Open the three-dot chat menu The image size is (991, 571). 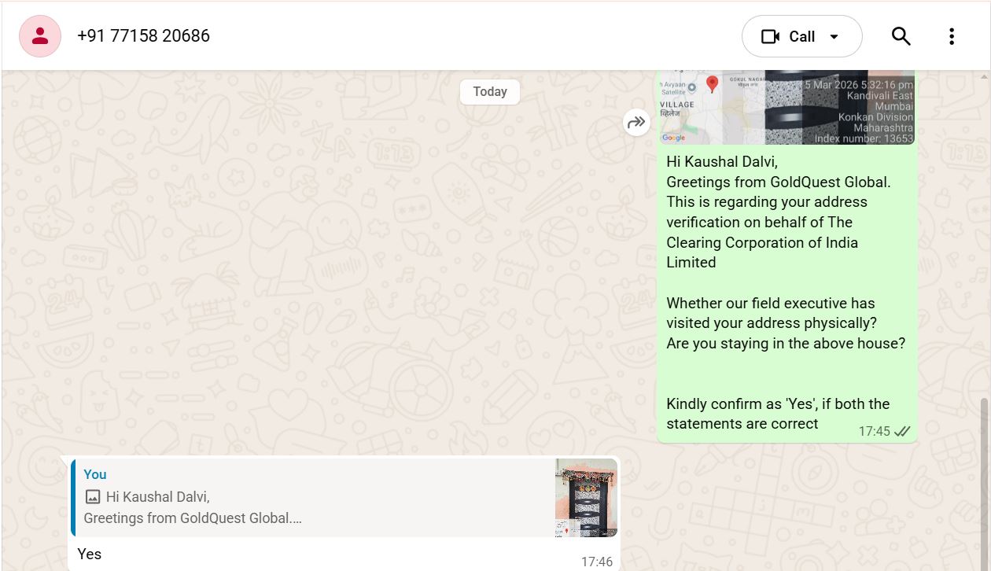coord(951,36)
